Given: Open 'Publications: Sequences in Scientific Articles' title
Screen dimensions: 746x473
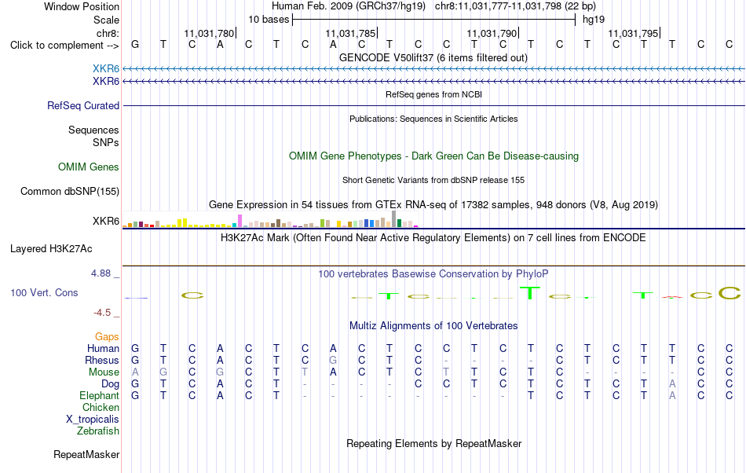Looking at the screenshot, I should click(x=433, y=119).
